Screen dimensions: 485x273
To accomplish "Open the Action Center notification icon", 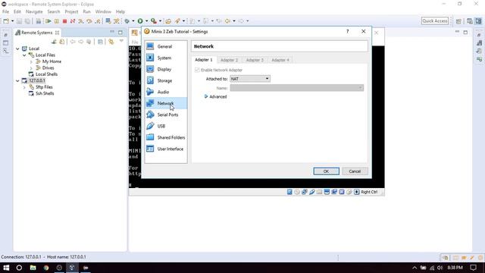I will point(473,268).
